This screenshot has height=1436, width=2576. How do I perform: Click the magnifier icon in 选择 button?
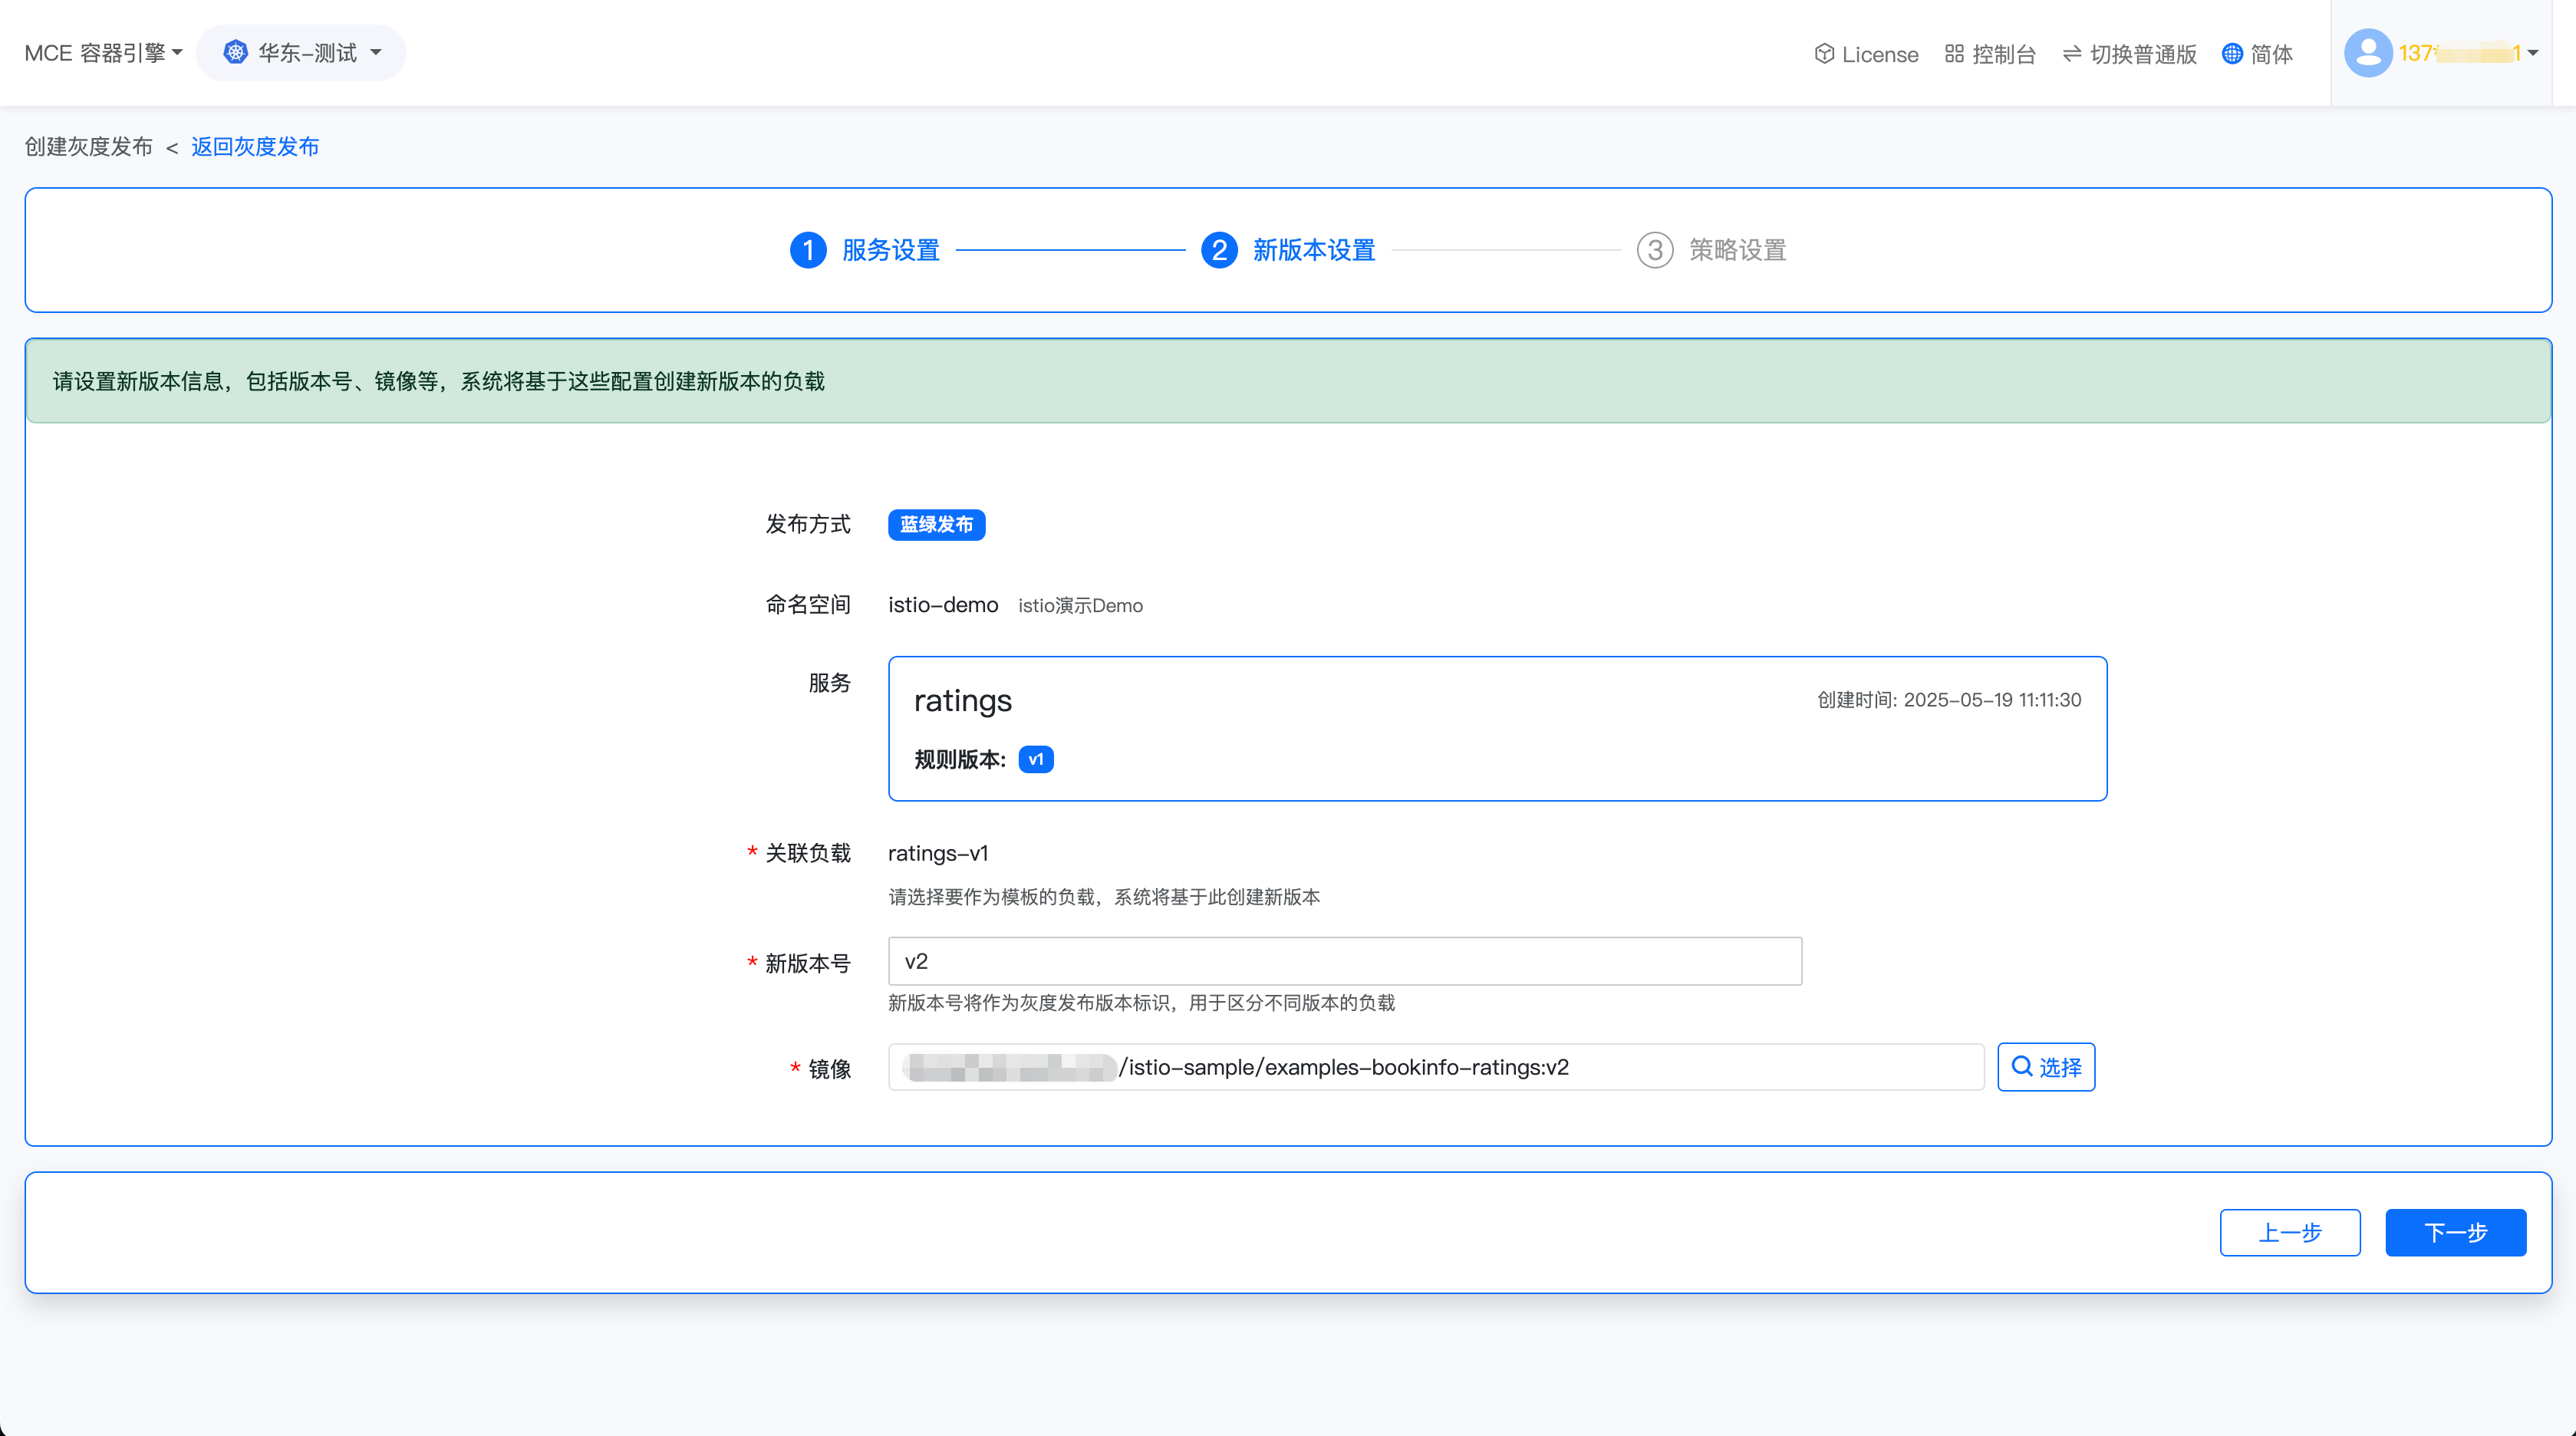tap(2022, 1066)
